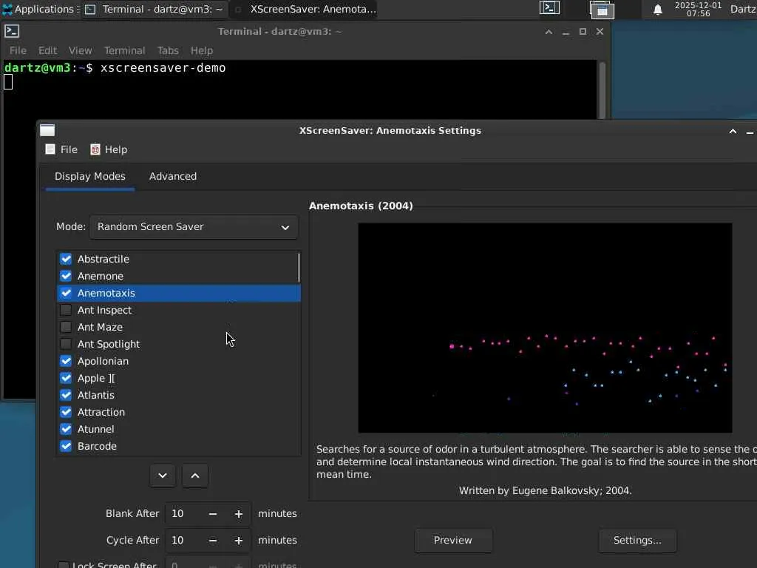757x568 pixels.
Task: Select the Abstractile row text
Action: (x=103, y=259)
